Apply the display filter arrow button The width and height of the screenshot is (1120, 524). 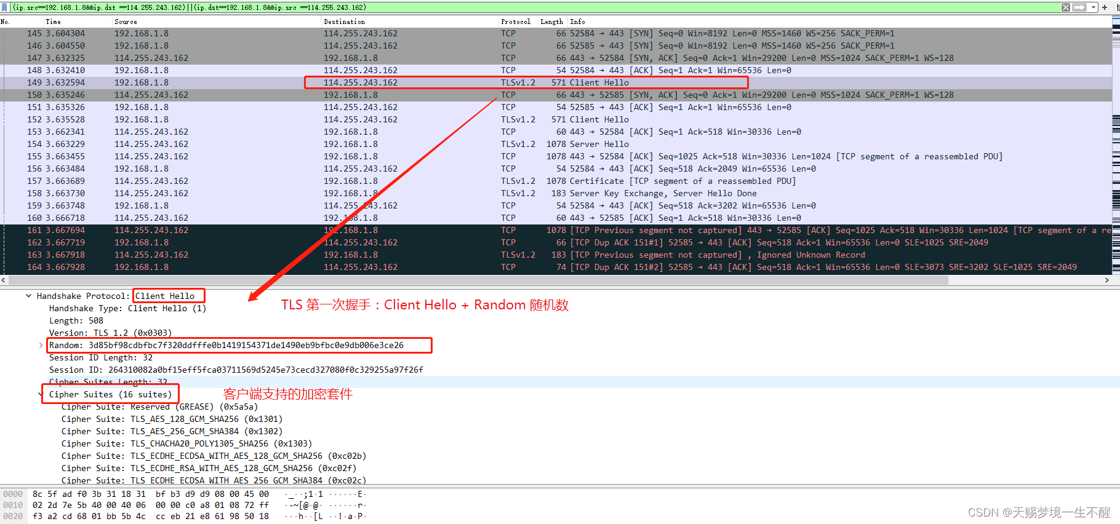tap(1079, 7)
